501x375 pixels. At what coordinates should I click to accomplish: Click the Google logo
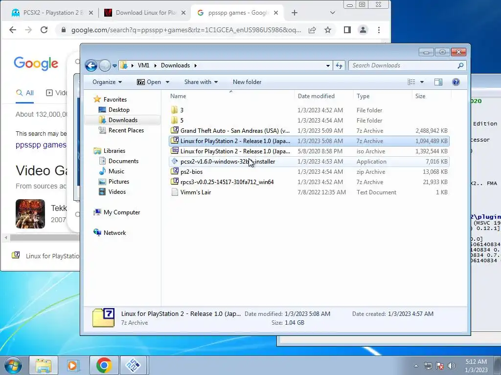coord(36,63)
